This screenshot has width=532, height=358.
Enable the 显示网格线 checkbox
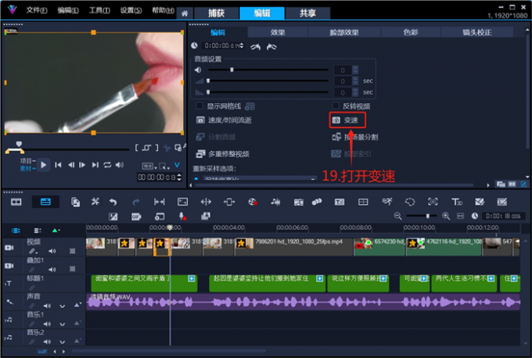tap(199, 106)
